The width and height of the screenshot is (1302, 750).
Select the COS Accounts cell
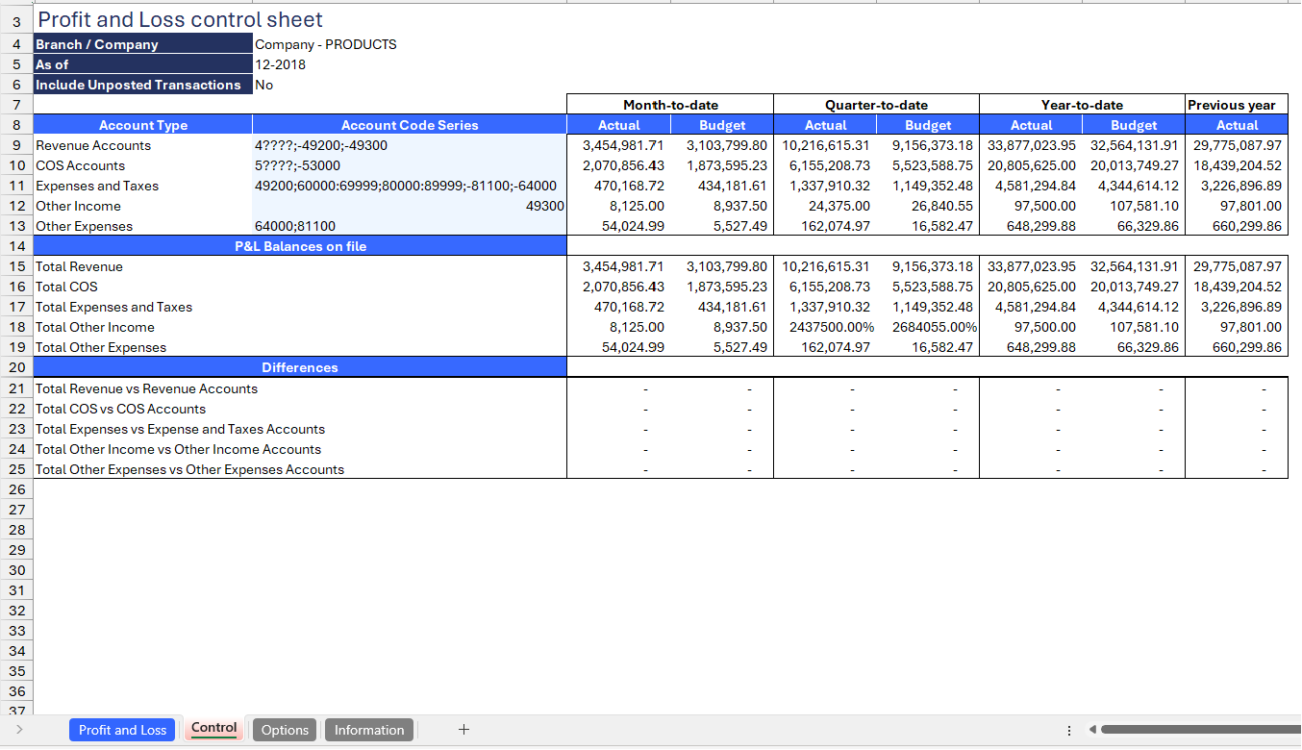[143, 165]
